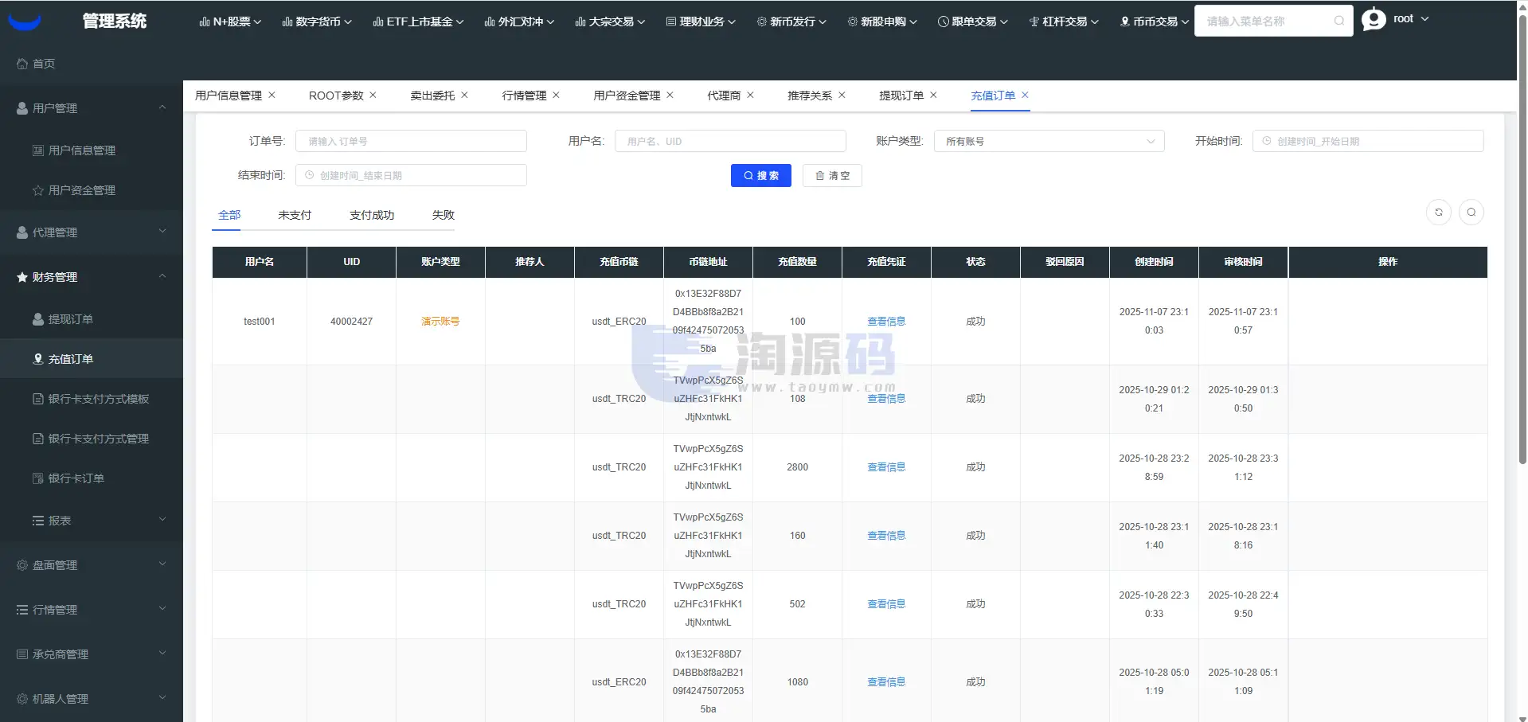1528x722 pixels.
Task: Open the 外汇对冲 top menu
Action: (519, 21)
